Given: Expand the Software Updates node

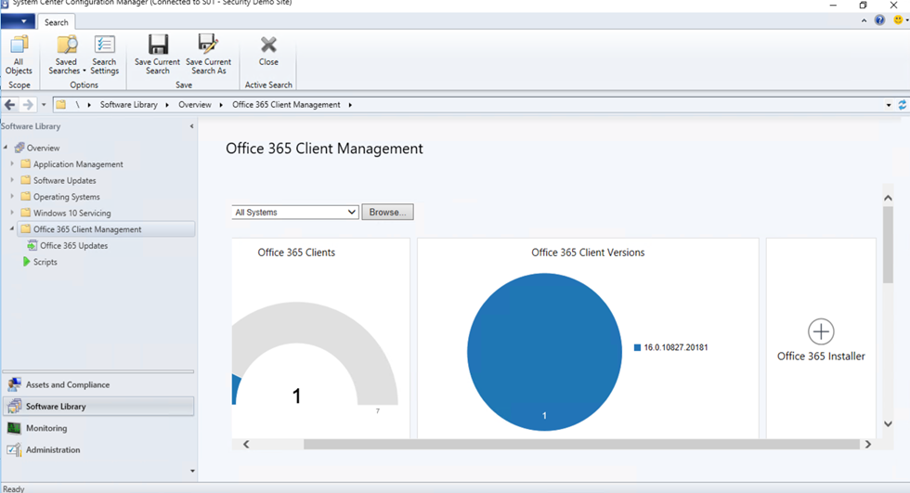Looking at the screenshot, I should pyautogui.click(x=11, y=180).
